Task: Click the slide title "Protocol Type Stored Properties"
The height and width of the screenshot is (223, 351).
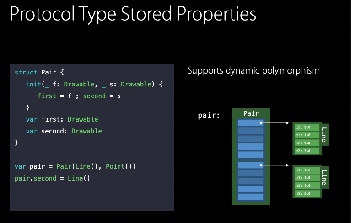Action: coord(133,14)
